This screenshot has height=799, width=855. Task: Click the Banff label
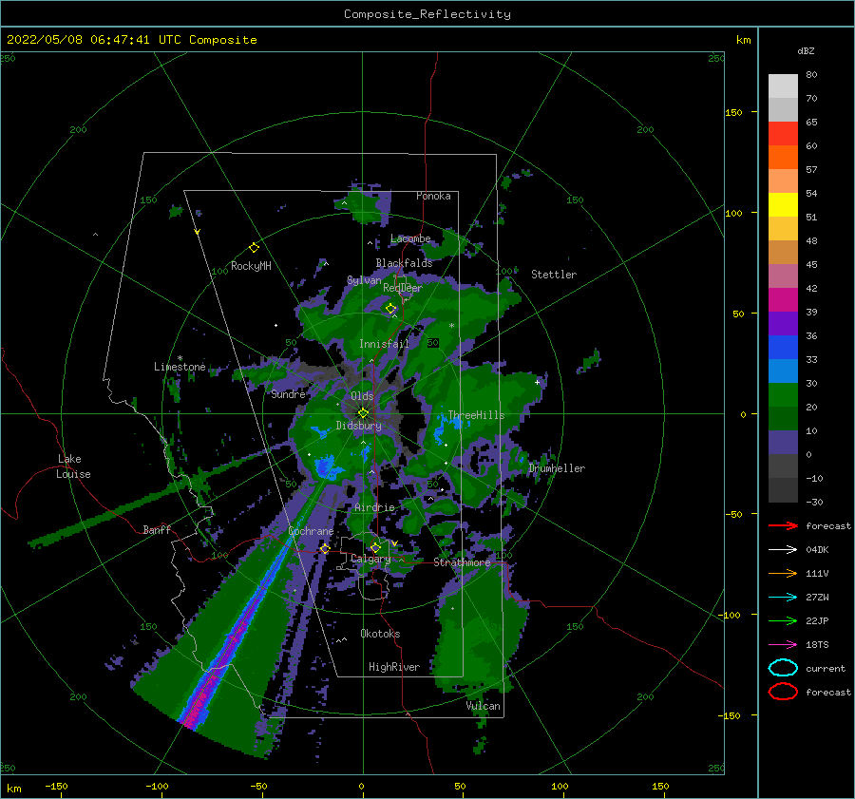coord(157,529)
